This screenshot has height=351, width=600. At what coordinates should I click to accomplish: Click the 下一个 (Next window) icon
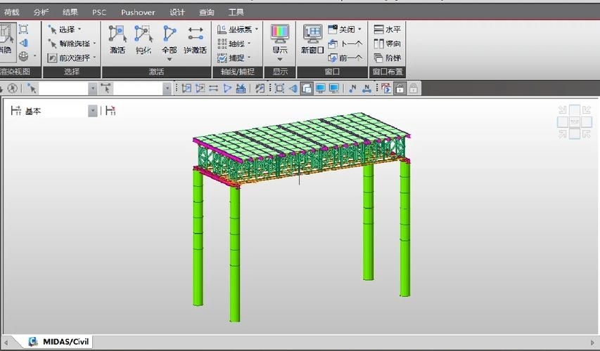[345, 44]
